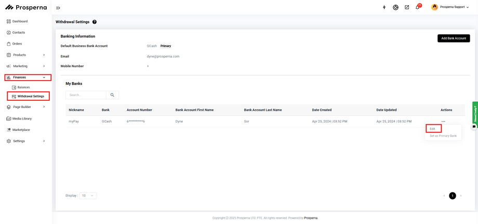Image resolution: width=478 pixels, height=224 pixels.
Task: Expand the Settings chevron
Action: (x=44, y=141)
